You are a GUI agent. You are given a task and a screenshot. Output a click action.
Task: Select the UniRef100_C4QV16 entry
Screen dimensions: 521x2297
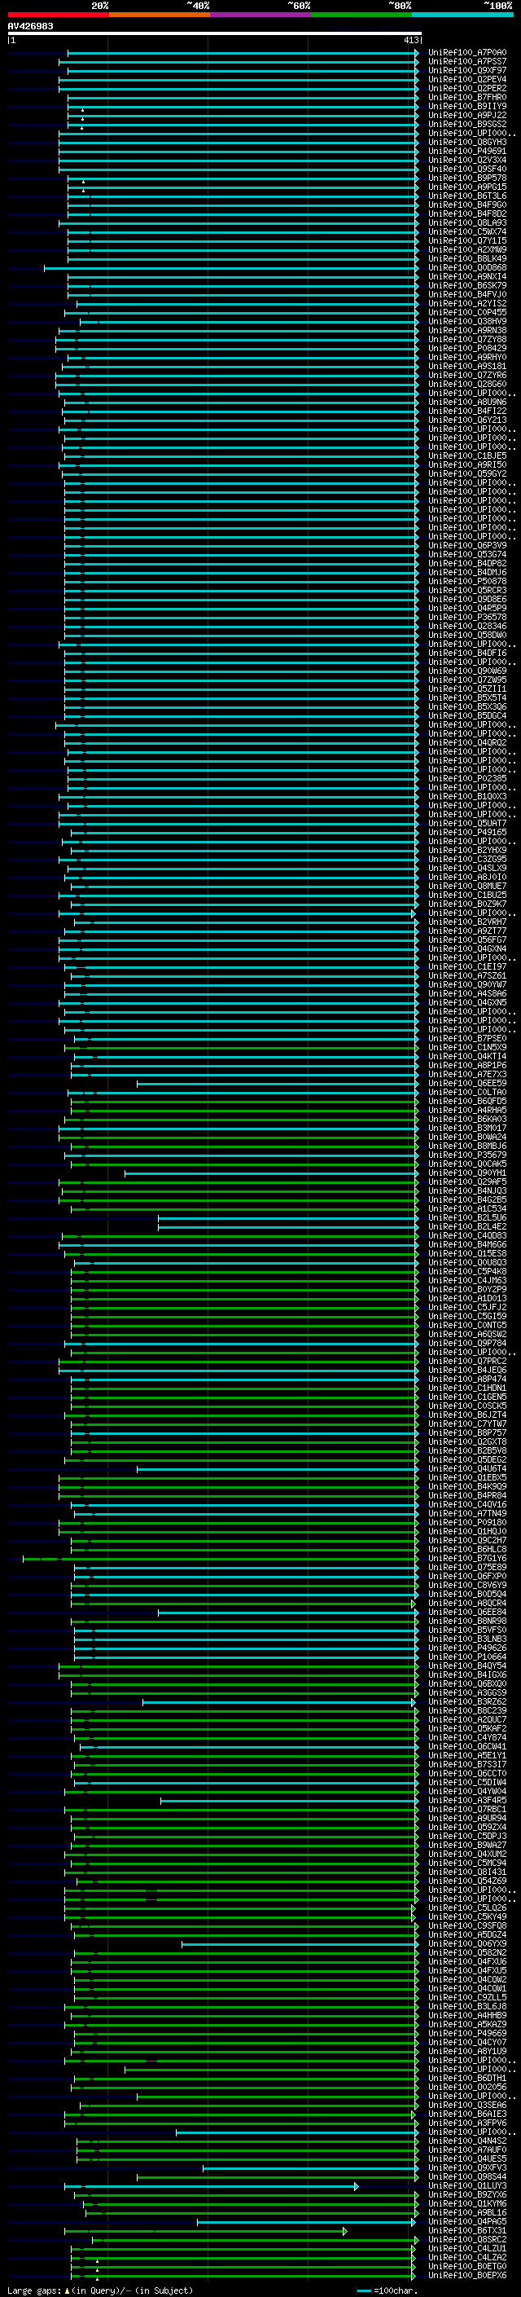466,1504
